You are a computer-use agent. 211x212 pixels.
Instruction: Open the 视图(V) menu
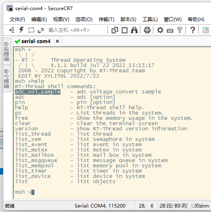tap(61, 19)
